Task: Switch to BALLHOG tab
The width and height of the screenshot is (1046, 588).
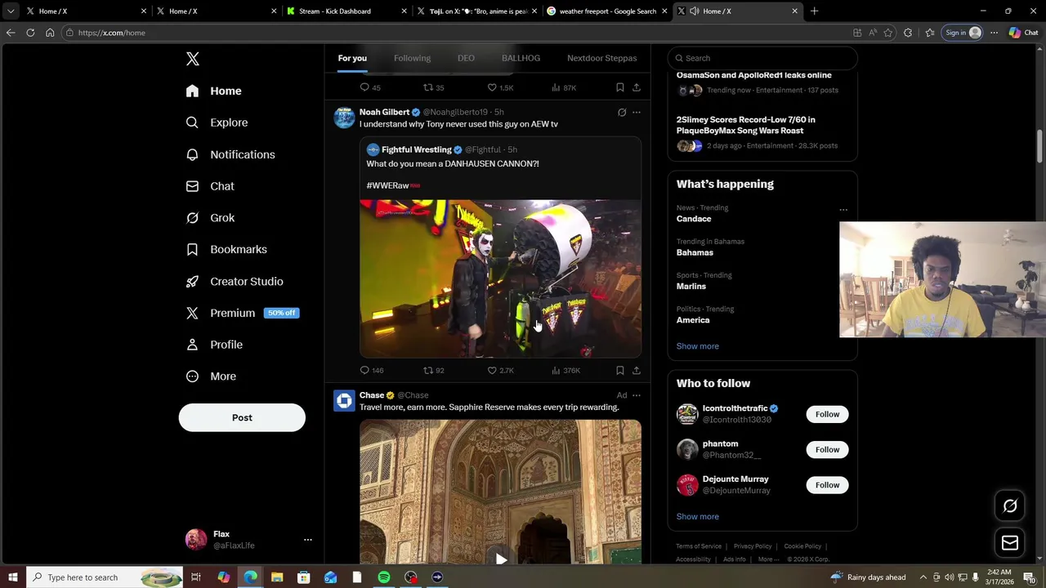Action: 521,58
